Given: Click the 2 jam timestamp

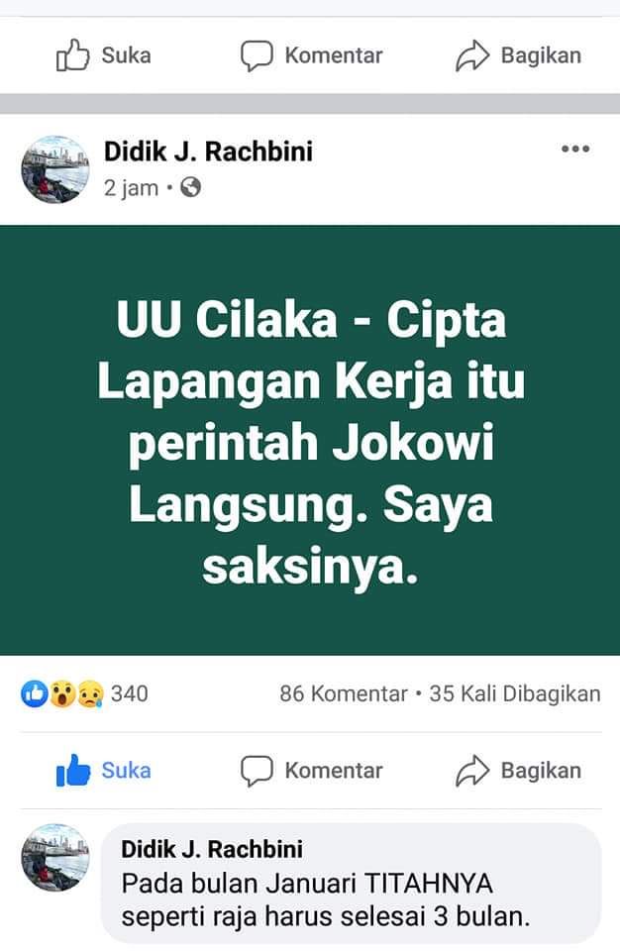Looking at the screenshot, I should coord(131,188).
